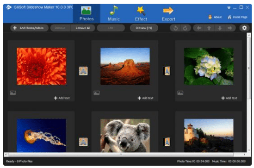The height and width of the screenshot is (168, 254).
Task: Click the Photo Time status text
Action: pos(193,161)
